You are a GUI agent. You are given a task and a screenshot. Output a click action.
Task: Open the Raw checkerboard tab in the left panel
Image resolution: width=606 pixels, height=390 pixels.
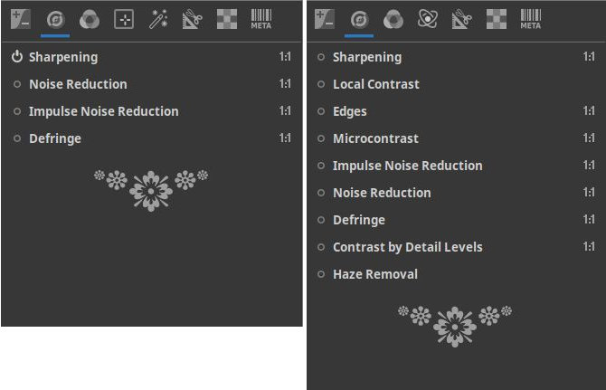[227, 19]
